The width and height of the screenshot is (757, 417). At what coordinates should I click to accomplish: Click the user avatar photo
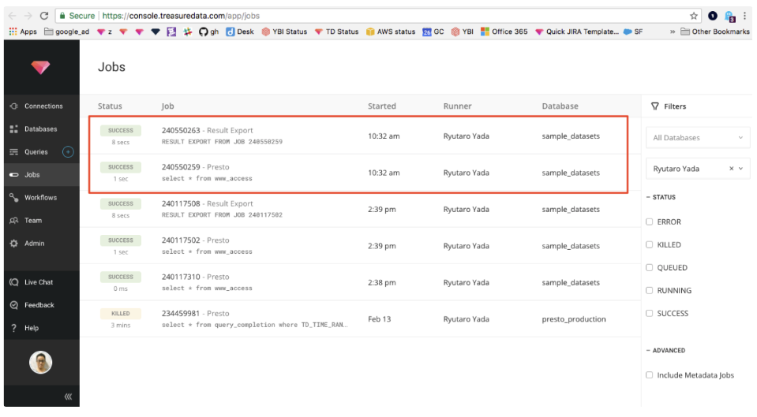click(x=40, y=362)
